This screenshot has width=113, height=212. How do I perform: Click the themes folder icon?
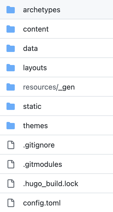click(x=11, y=126)
